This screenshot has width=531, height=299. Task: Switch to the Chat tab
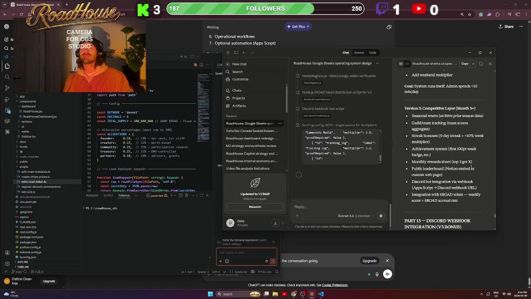point(346,53)
